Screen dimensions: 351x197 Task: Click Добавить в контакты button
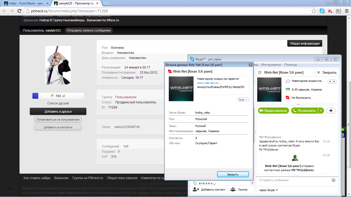(x=58, y=127)
